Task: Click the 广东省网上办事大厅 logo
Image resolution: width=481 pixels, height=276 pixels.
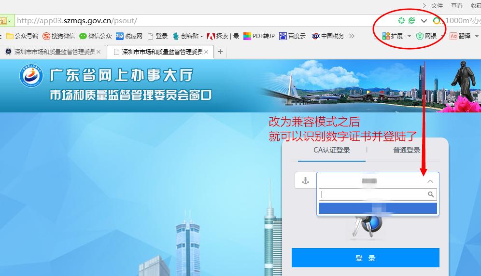Action: [31, 75]
